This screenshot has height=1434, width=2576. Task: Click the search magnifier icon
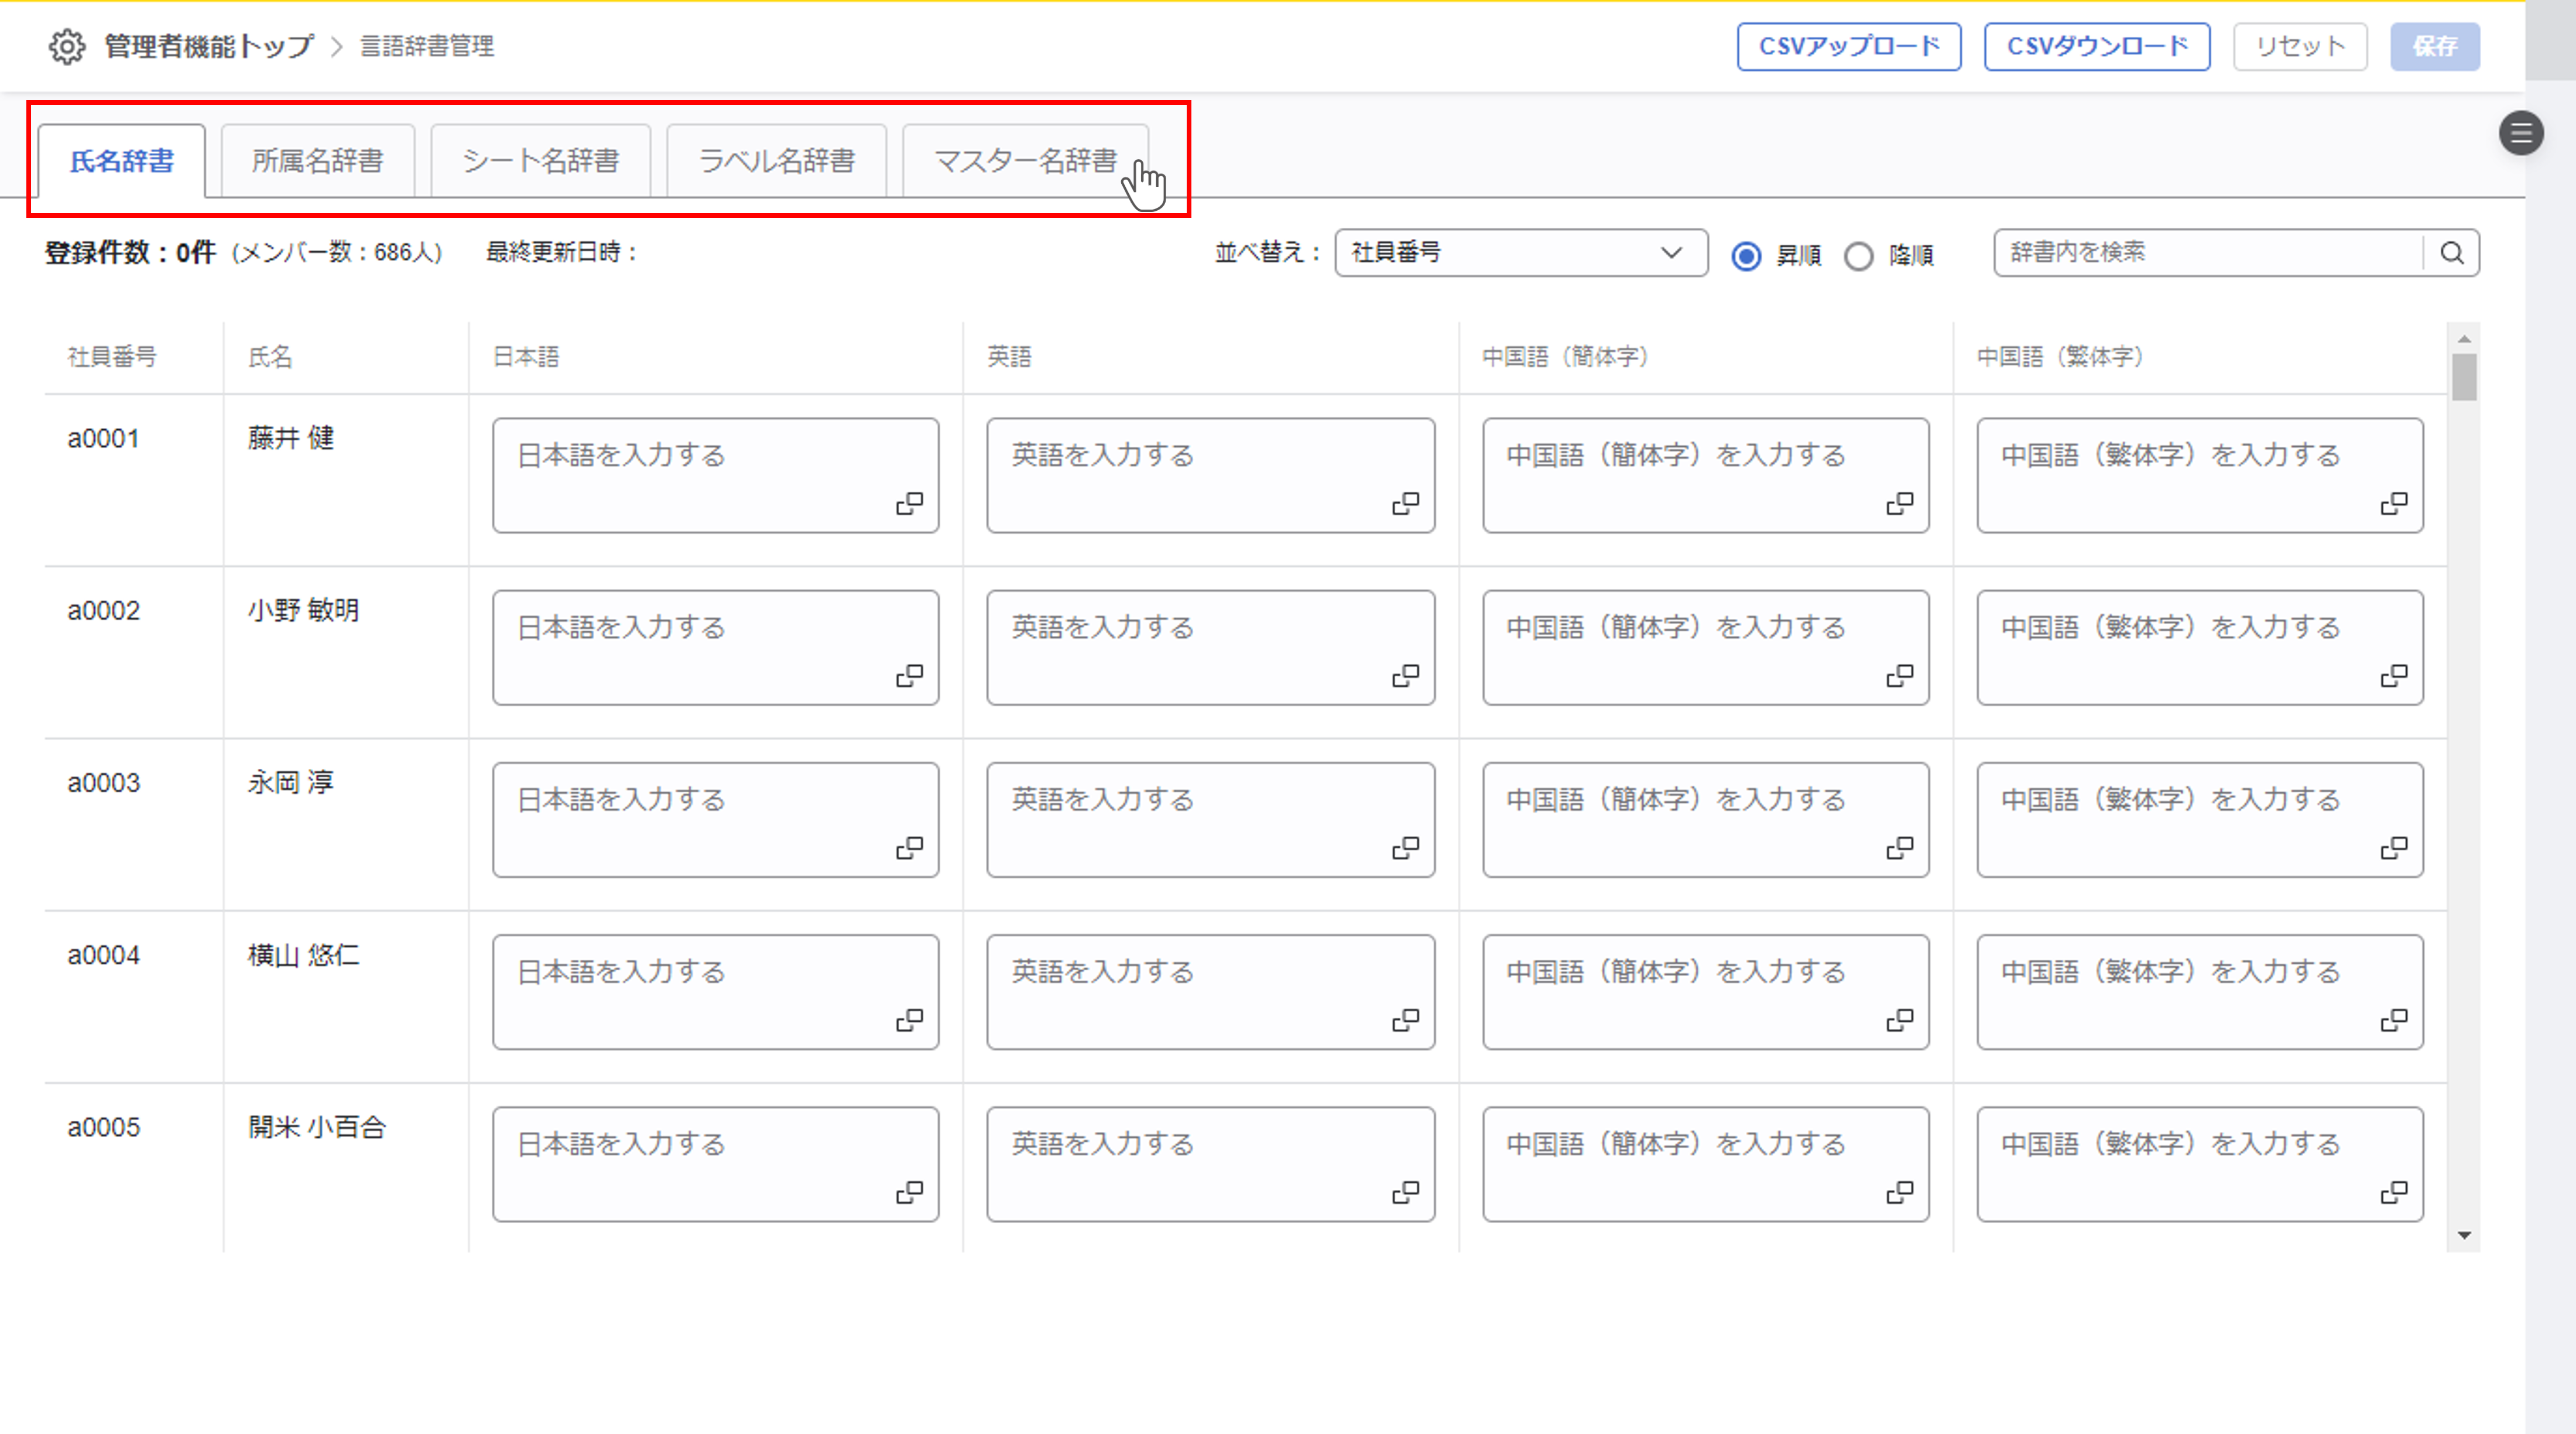tap(2451, 252)
